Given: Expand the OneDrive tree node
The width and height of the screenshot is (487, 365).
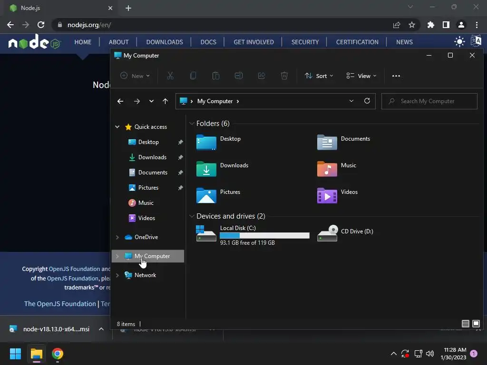Looking at the screenshot, I should click(x=117, y=237).
